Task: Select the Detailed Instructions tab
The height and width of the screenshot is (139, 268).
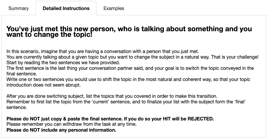Action: point(66,8)
